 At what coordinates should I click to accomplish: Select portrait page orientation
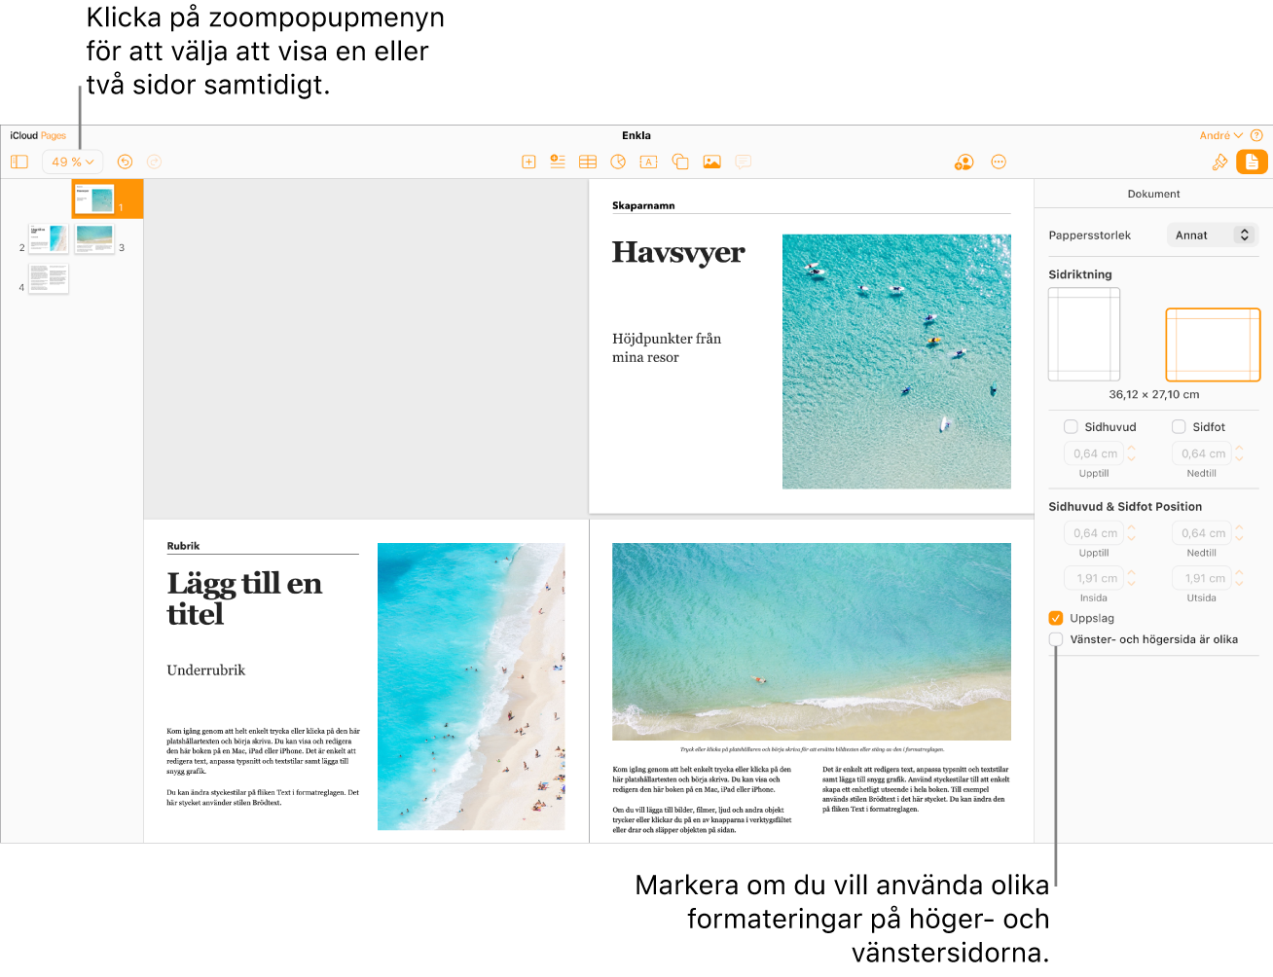(x=1083, y=334)
